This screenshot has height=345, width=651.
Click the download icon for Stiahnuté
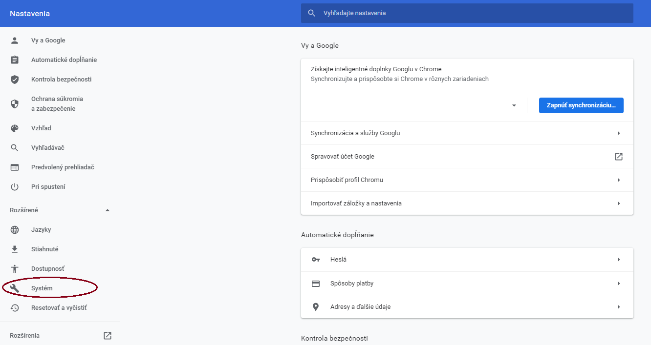pyautogui.click(x=15, y=249)
